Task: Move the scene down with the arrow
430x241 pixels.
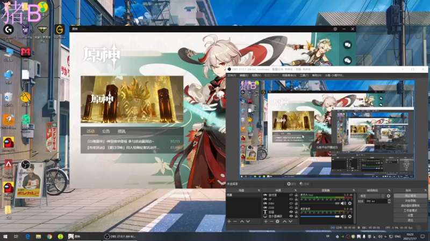Action: (x=248, y=221)
